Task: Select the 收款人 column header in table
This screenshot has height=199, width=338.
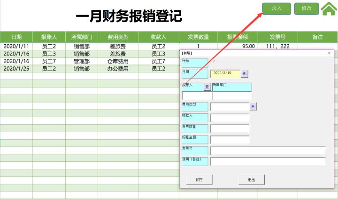Action: [159, 37]
